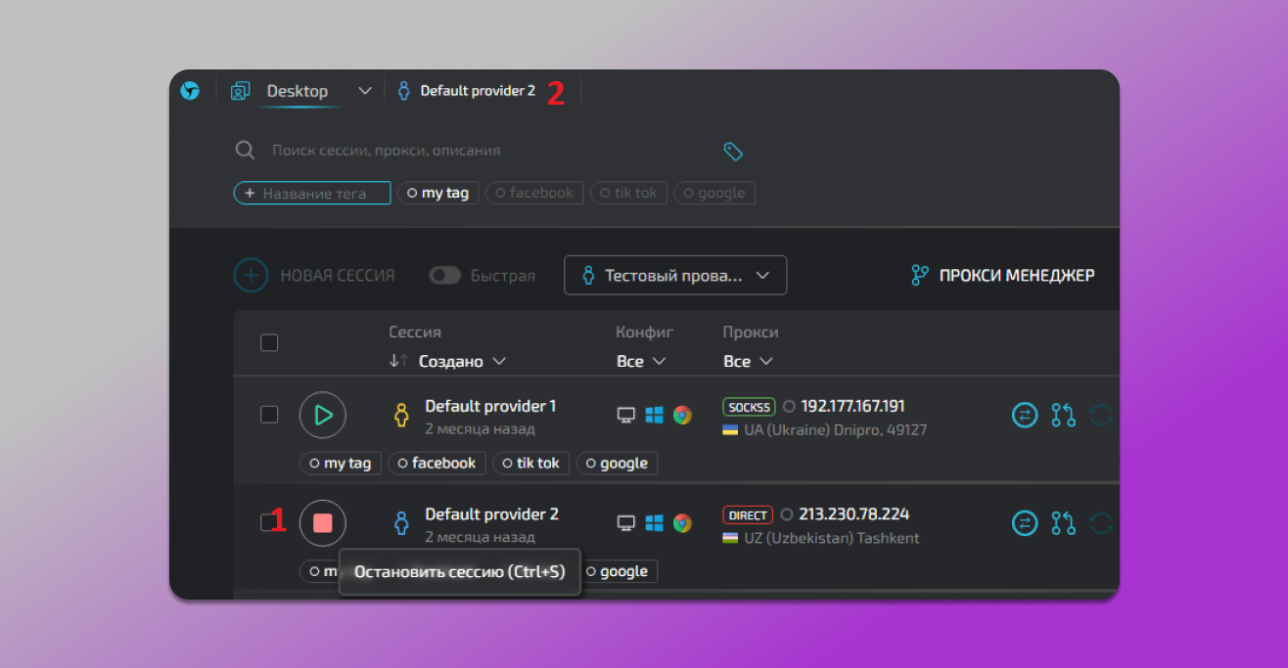Stop the Default provider 2 session

[x=323, y=523]
